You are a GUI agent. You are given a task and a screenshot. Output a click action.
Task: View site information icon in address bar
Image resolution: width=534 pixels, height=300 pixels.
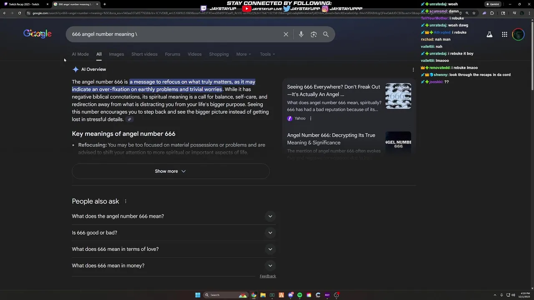pyautogui.click(x=28, y=13)
